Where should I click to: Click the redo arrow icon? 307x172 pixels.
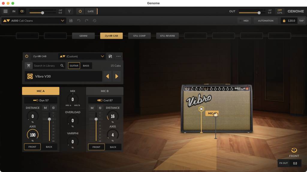pyautogui.click(x=87, y=21)
